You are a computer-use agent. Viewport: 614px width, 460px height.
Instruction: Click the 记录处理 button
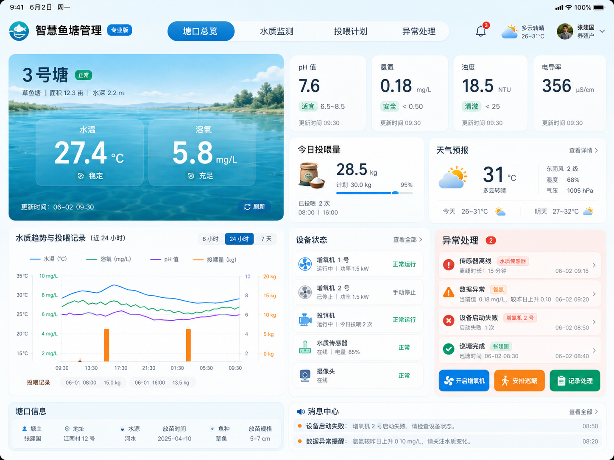575,380
